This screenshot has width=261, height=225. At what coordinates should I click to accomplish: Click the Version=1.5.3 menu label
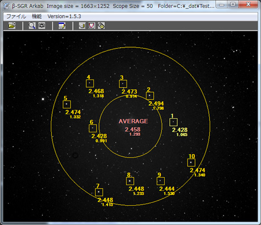64,16
